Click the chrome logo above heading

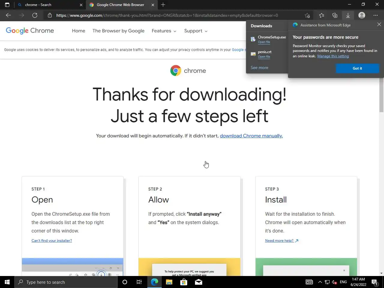coord(188,71)
